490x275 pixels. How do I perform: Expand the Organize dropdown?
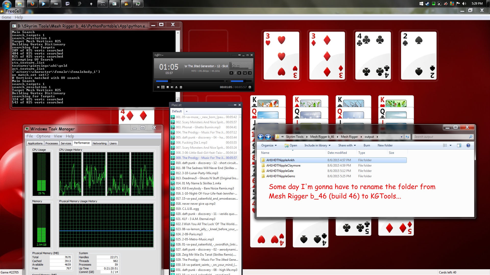coord(269,145)
